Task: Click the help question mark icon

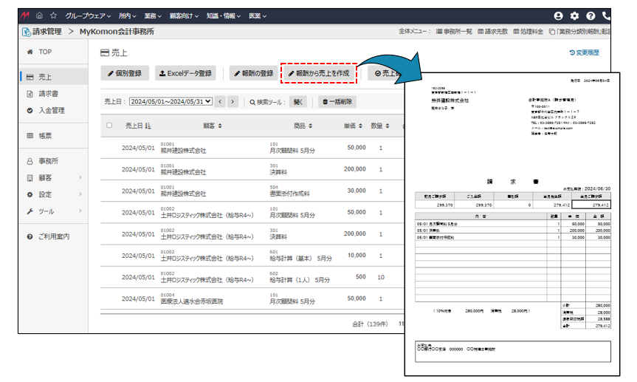Action: [590, 16]
